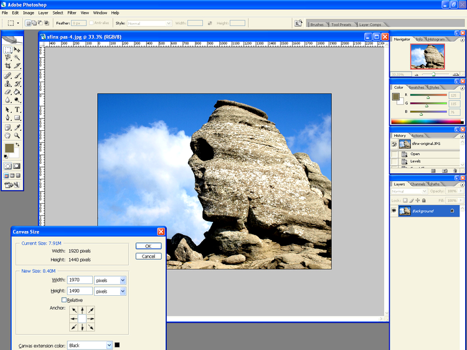Switch to the Swatches tab

pos(416,87)
